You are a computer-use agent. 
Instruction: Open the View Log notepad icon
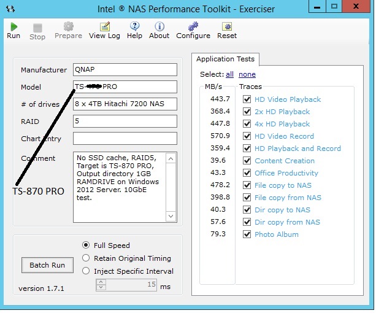pos(105,26)
